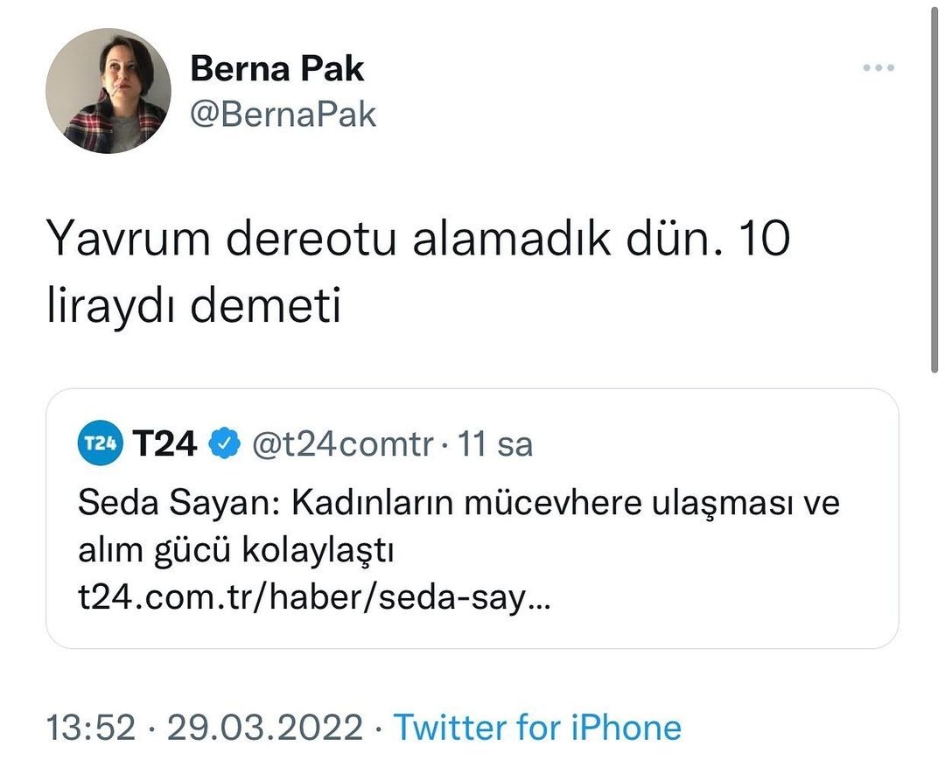Click the T24 round logo icon

98,444
